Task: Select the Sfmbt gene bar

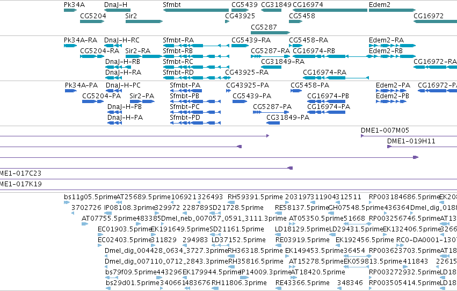Action: (195, 10)
